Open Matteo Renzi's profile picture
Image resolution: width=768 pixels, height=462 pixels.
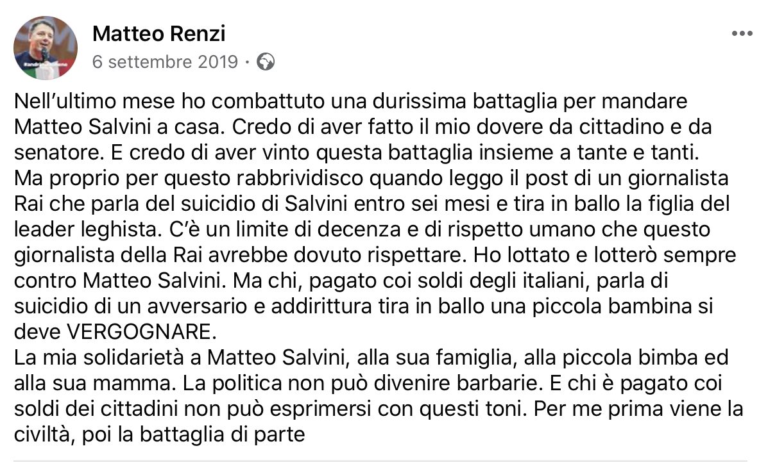[46, 48]
